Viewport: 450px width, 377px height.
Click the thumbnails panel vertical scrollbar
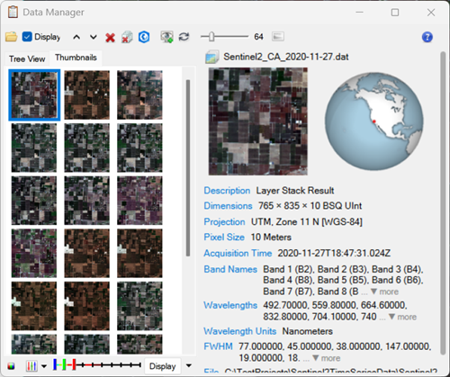(188, 168)
